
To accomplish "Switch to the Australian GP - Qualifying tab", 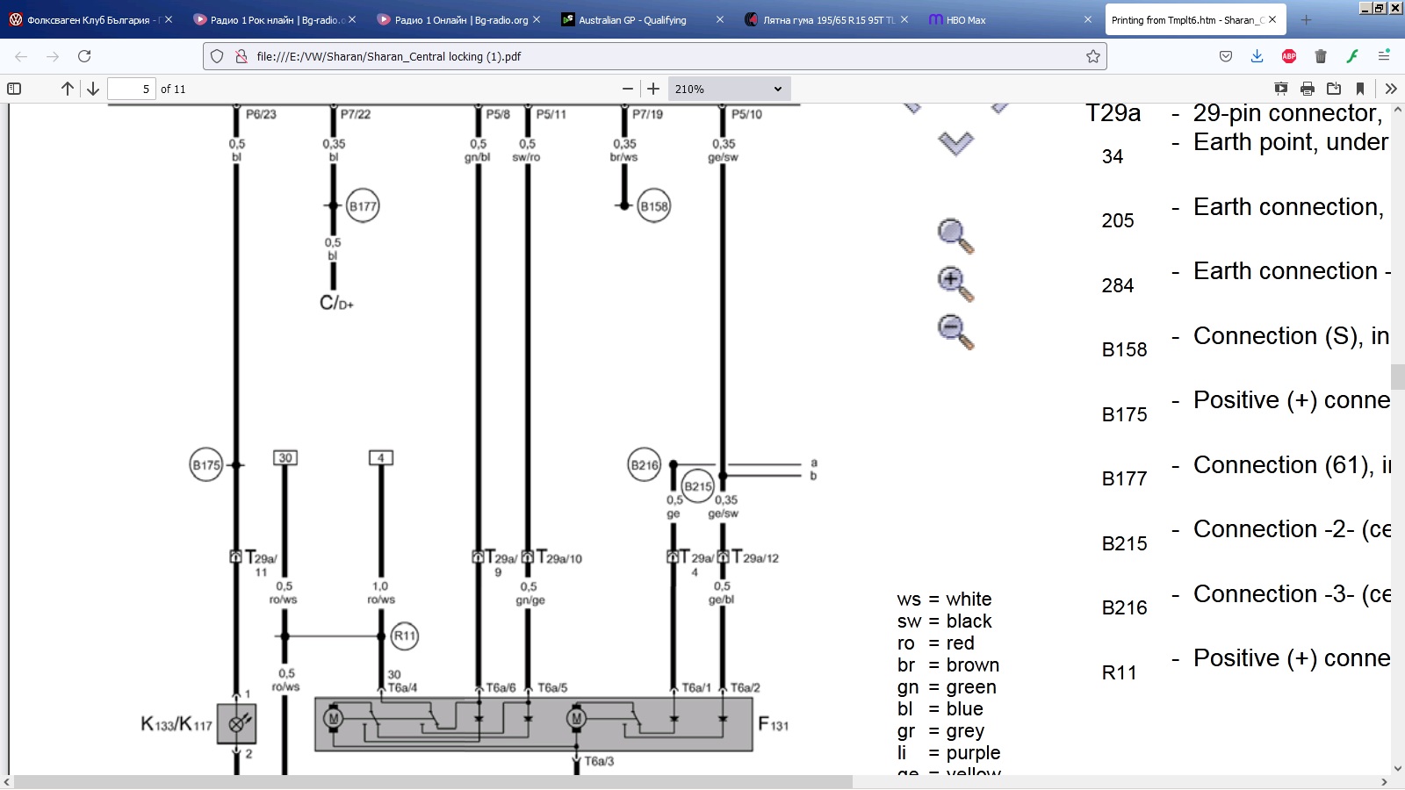I will coord(632,19).
